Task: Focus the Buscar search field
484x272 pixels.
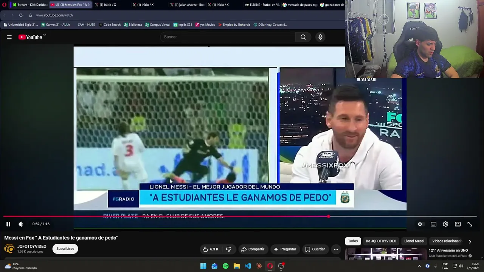Action: tap(228, 37)
